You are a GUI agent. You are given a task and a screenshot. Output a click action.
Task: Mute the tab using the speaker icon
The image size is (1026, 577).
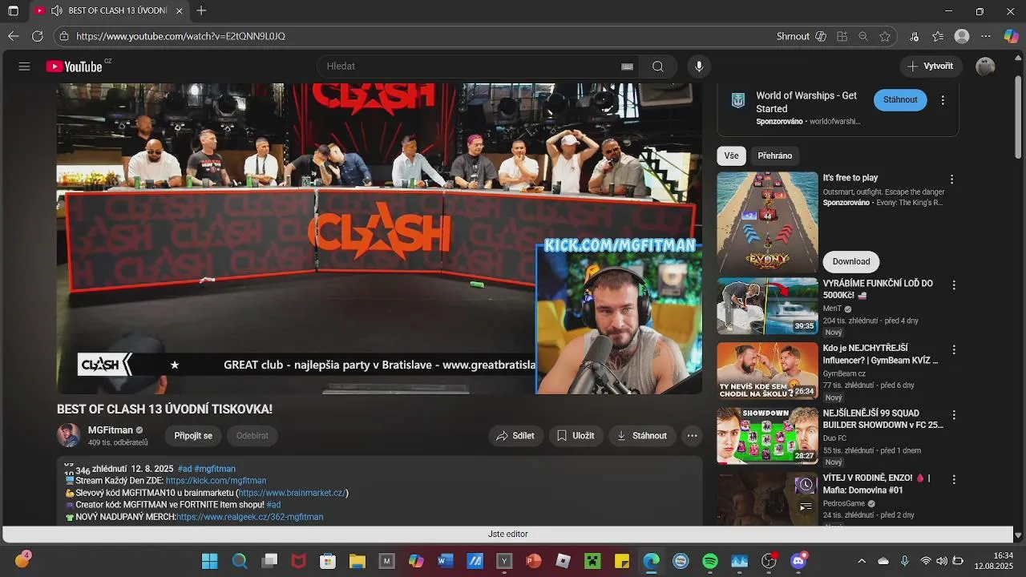coord(56,11)
